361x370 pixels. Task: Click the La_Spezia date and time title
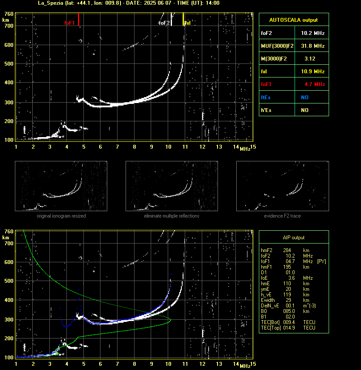(x=129, y=3)
